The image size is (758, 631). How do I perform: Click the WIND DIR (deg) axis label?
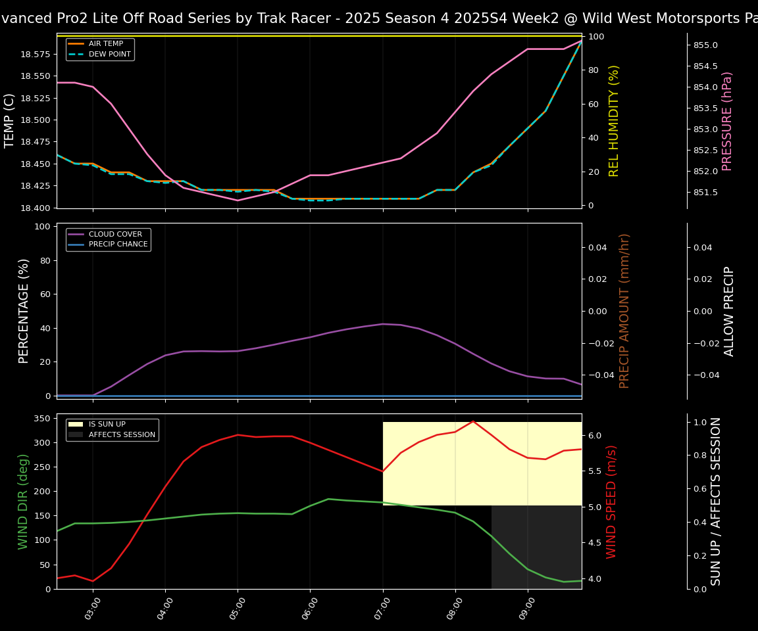coord(24,501)
